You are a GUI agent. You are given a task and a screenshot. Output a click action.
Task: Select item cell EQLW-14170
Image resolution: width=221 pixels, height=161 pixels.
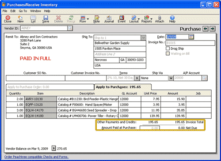[40, 110]
